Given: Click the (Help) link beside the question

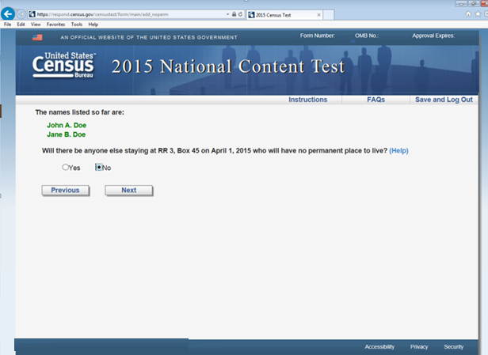Looking at the screenshot, I should click(398, 151).
